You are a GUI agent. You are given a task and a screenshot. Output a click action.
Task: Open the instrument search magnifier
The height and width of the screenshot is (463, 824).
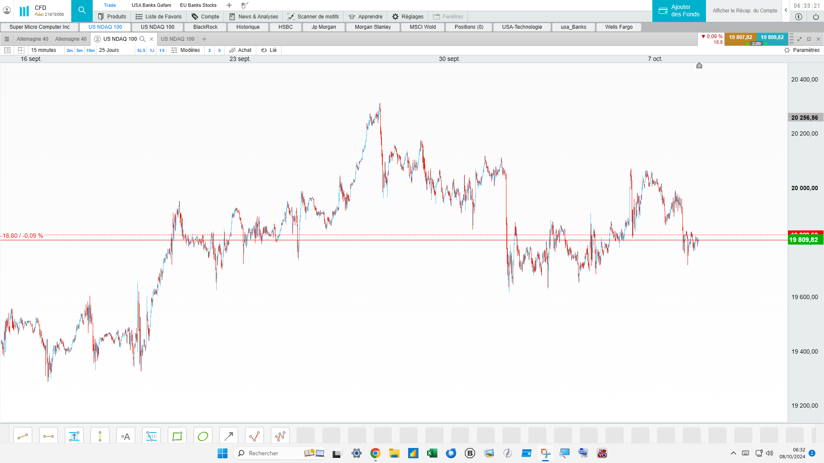pyautogui.click(x=82, y=11)
